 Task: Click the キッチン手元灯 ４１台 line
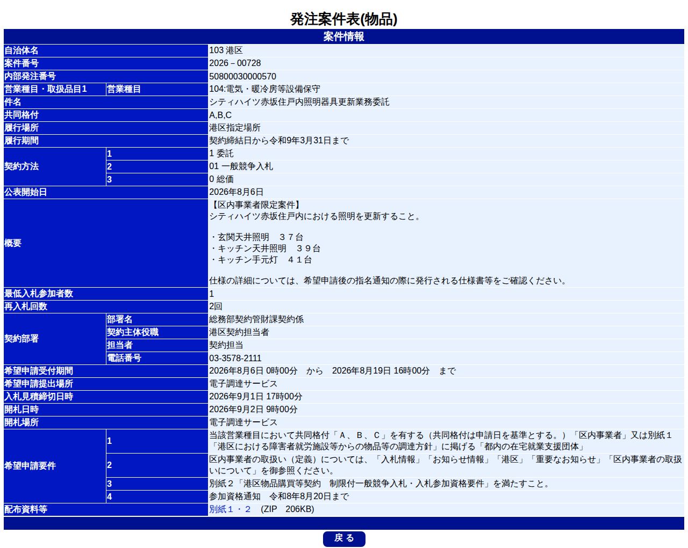[261, 260]
